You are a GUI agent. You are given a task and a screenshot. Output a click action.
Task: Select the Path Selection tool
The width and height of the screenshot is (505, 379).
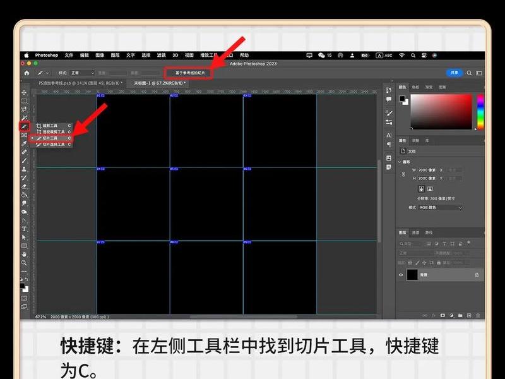pos(24,238)
